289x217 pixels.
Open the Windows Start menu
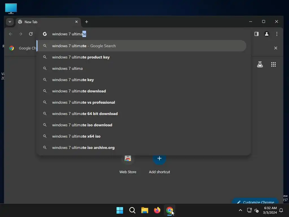tap(120, 210)
